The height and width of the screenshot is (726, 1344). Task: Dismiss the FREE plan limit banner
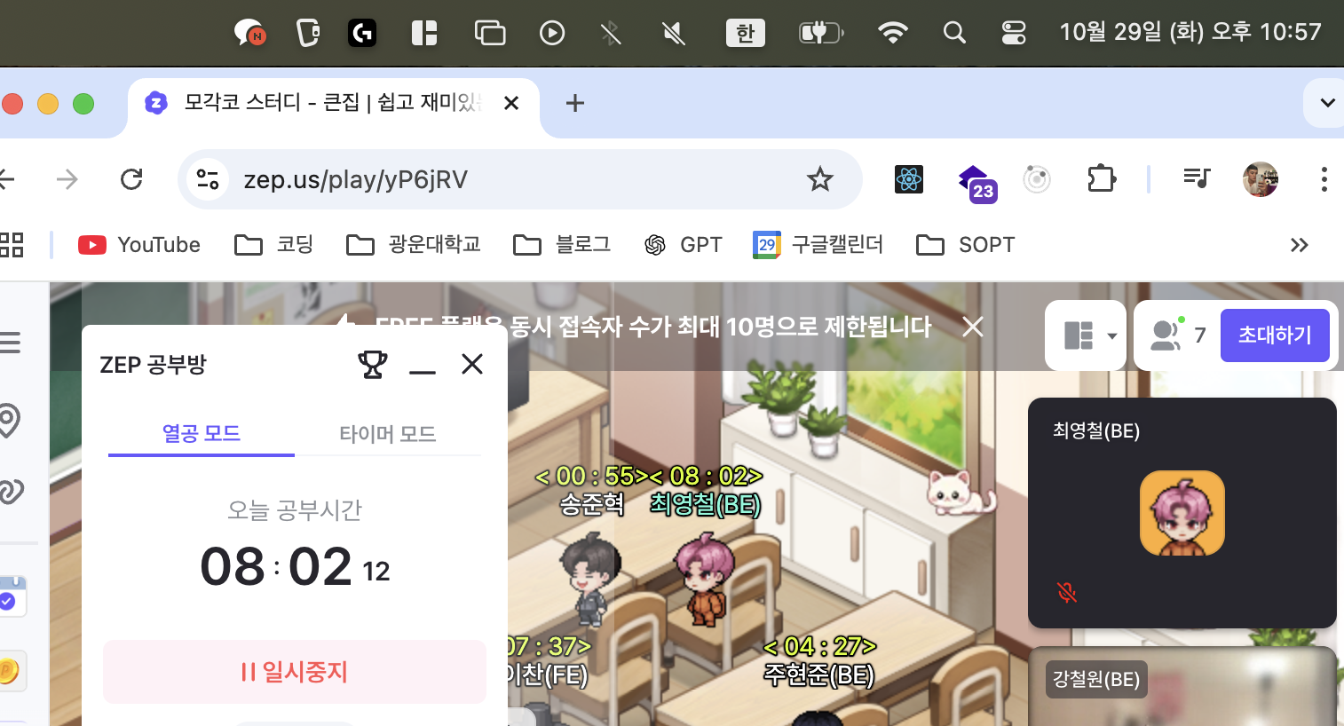point(973,327)
